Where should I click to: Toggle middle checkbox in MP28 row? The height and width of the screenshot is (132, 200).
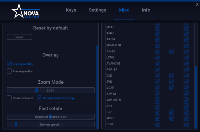172,118
